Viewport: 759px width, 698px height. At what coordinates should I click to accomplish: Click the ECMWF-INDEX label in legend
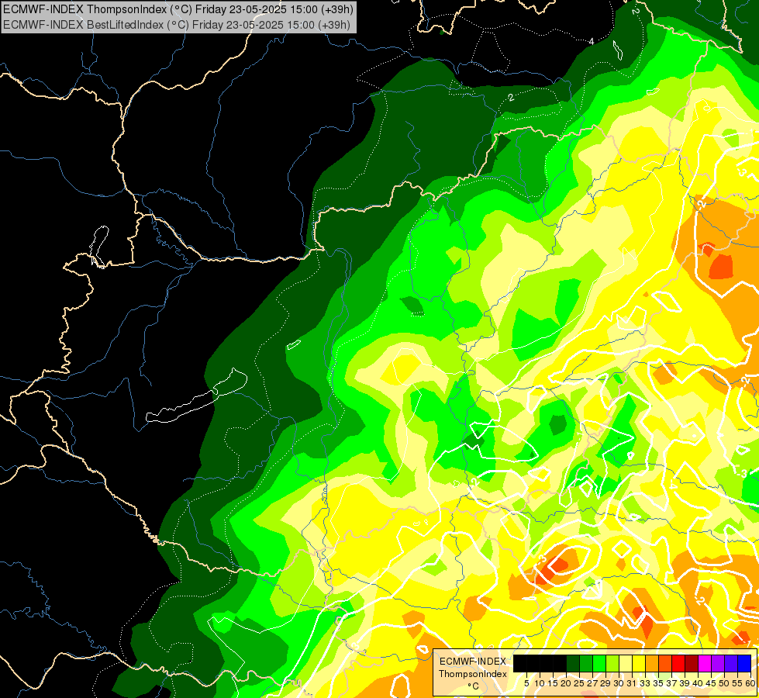pos(473,662)
